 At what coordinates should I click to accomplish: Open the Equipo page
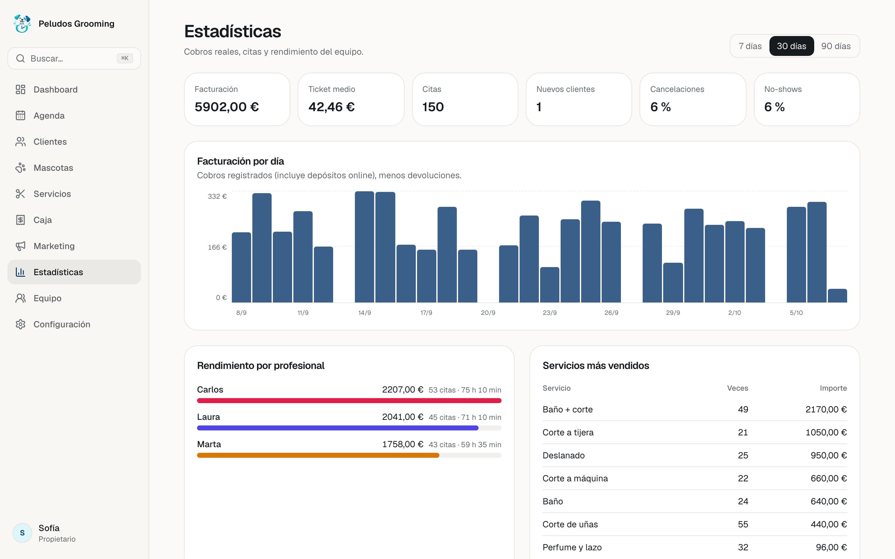point(74,298)
